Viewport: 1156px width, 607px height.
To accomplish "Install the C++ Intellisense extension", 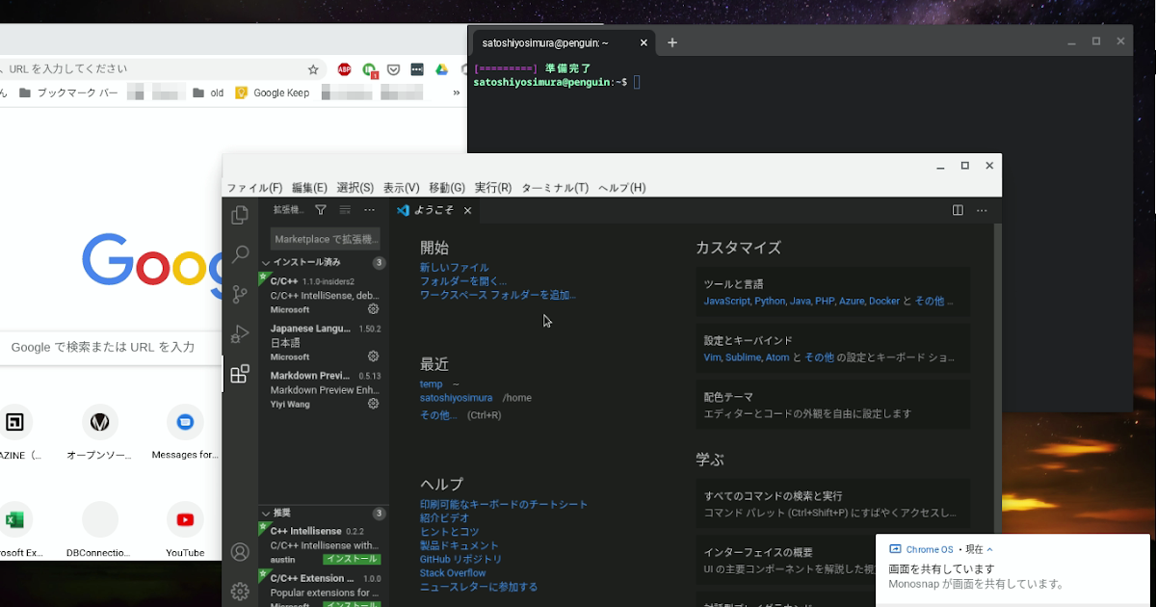I will (352, 559).
